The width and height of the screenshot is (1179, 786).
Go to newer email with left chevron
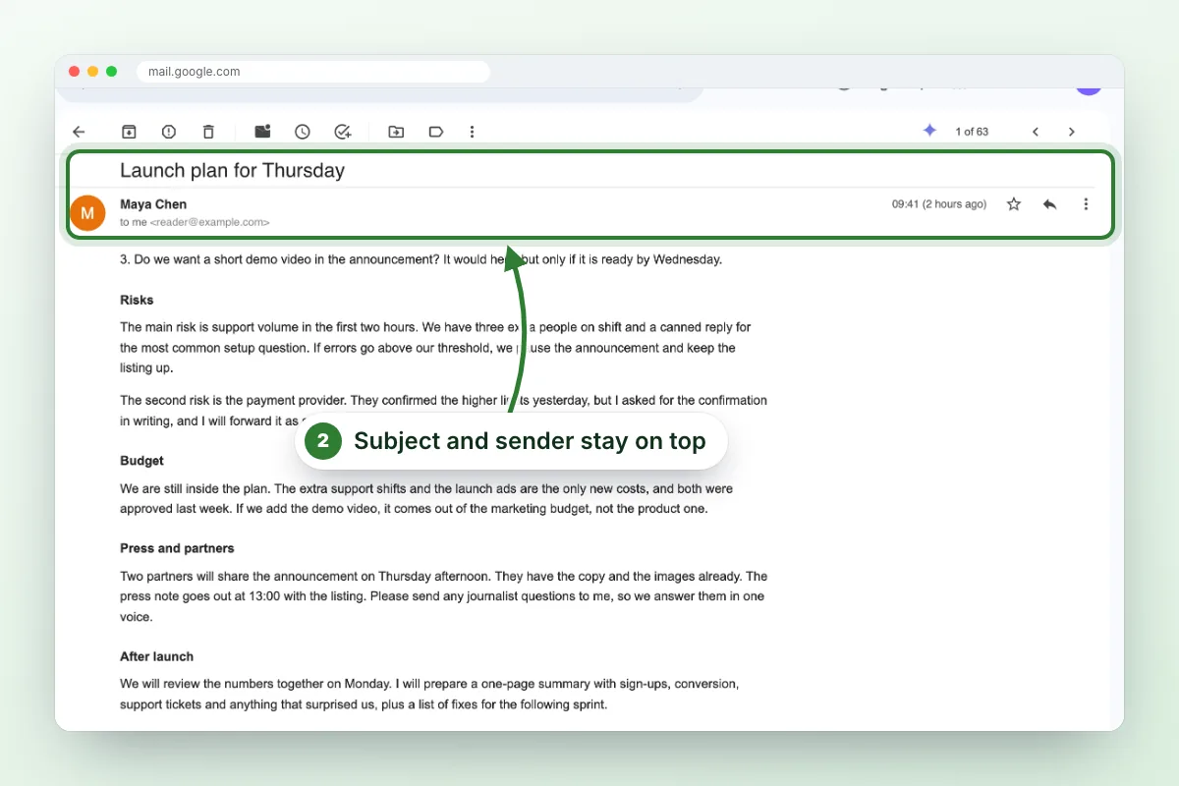click(1036, 132)
